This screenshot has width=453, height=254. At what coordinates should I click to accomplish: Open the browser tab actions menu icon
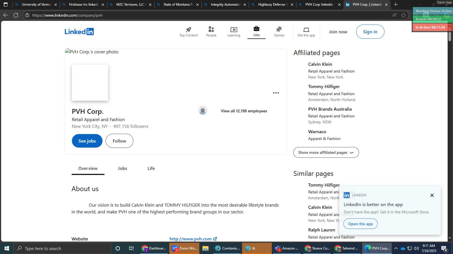pos(6,5)
